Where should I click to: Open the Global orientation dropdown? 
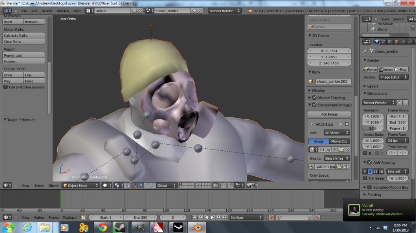(x=167, y=186)
